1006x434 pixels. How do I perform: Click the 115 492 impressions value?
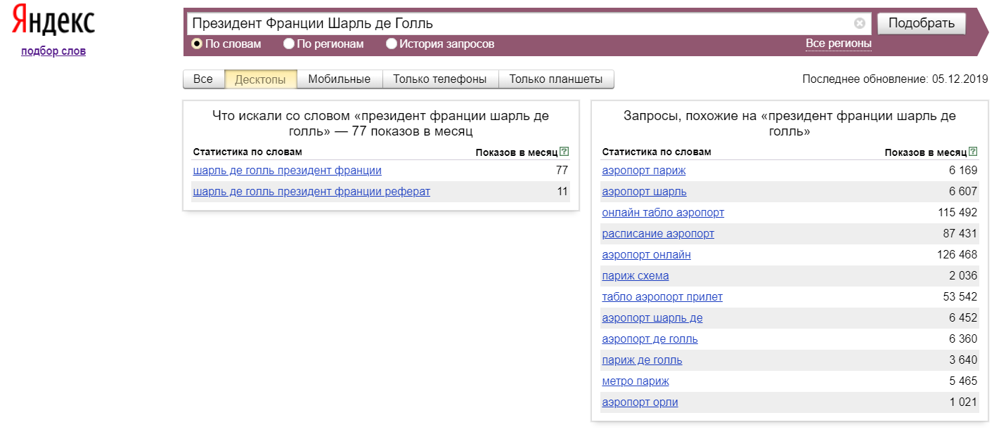[957, 212]
